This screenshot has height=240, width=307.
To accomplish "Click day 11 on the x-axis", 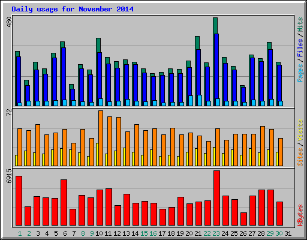I will [108, 233].
